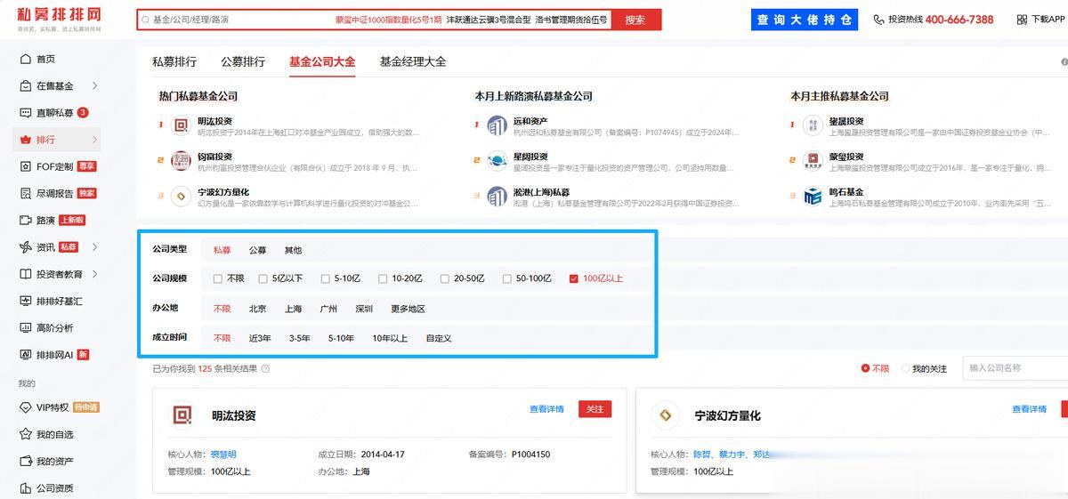Image resolution: width=1068 pixels, height=499 pixels.
Task: Expand the 资讯 sidebar arrow
Action: click(94, 247)
